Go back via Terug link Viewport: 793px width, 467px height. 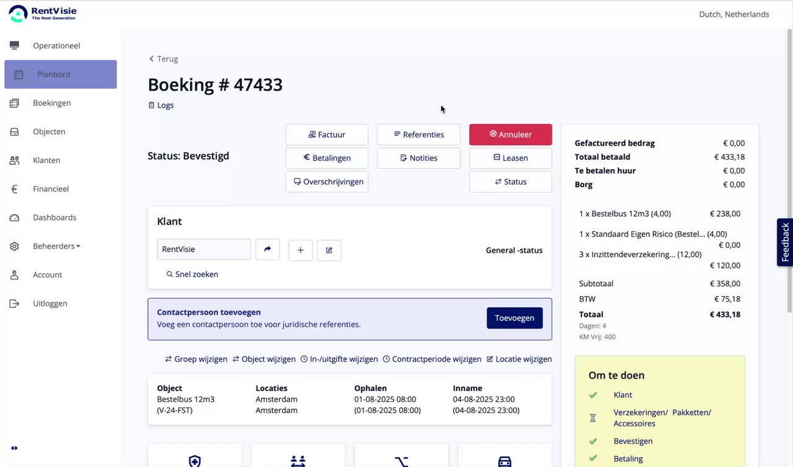tap(164, 59)
